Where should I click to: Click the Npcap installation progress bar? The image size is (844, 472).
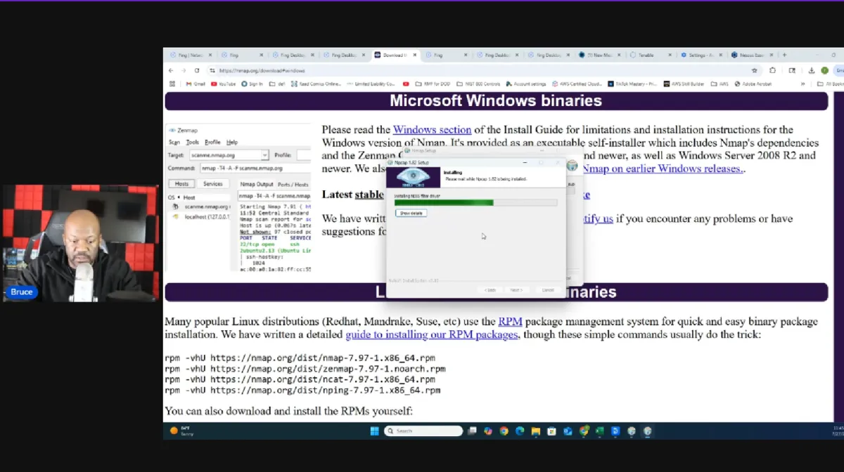click(x=475, y=202)
